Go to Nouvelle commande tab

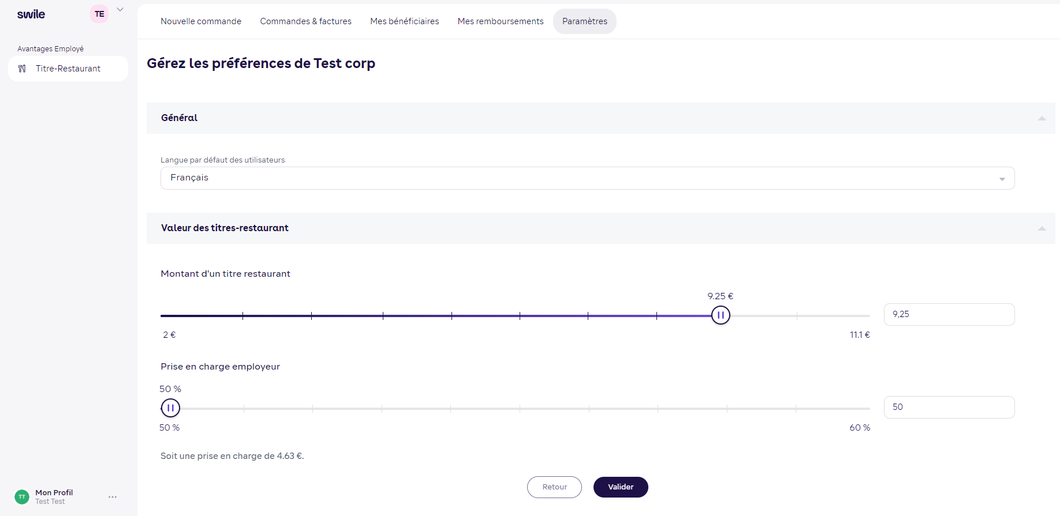click(x=201, y=21)
